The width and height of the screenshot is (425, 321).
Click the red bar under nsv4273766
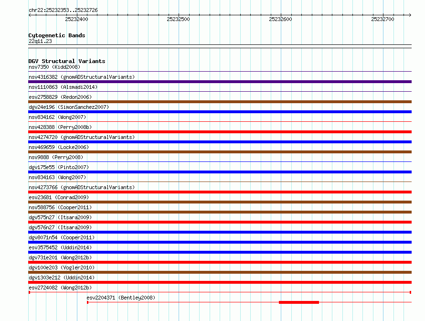pos(220,192)
